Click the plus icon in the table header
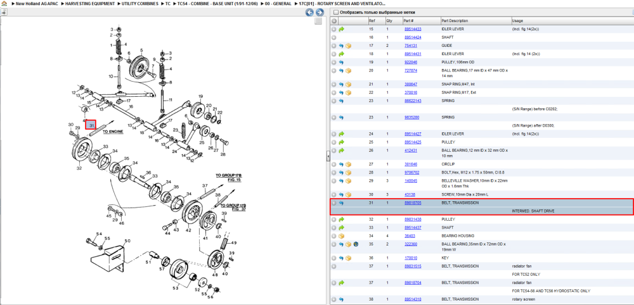This screenshot has height=305, width=634. [x=334, y=21]
